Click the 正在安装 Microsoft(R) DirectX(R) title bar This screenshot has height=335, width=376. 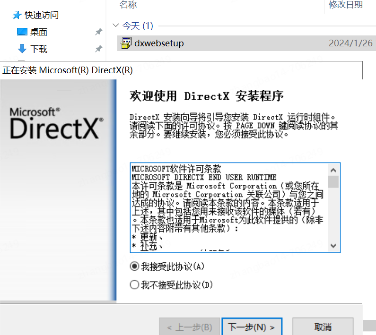coord(181,70)
